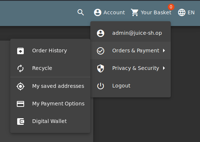This screenshot has width=200, height=142.
Task: Open the Account menu label
Action: point(114,12)
